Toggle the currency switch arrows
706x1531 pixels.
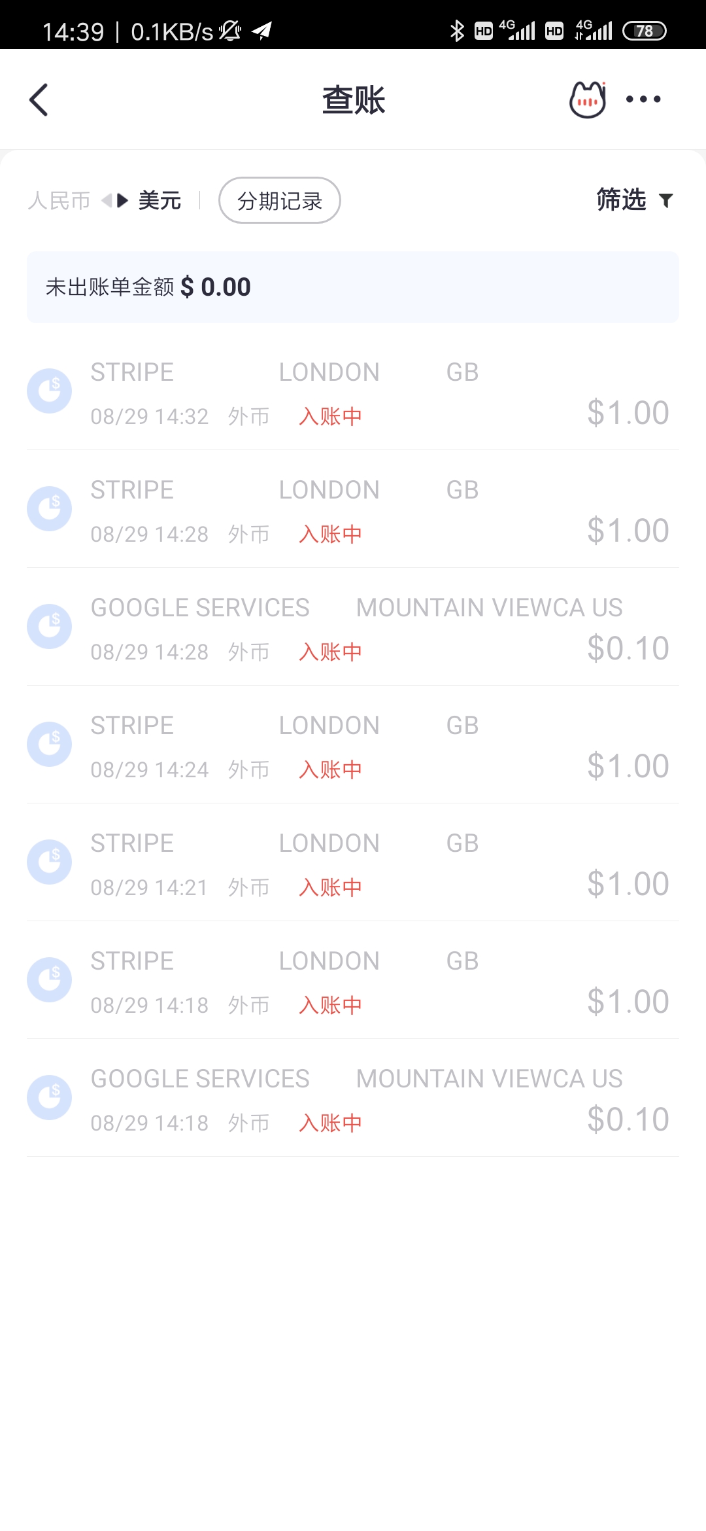click(x=114, y=201)
